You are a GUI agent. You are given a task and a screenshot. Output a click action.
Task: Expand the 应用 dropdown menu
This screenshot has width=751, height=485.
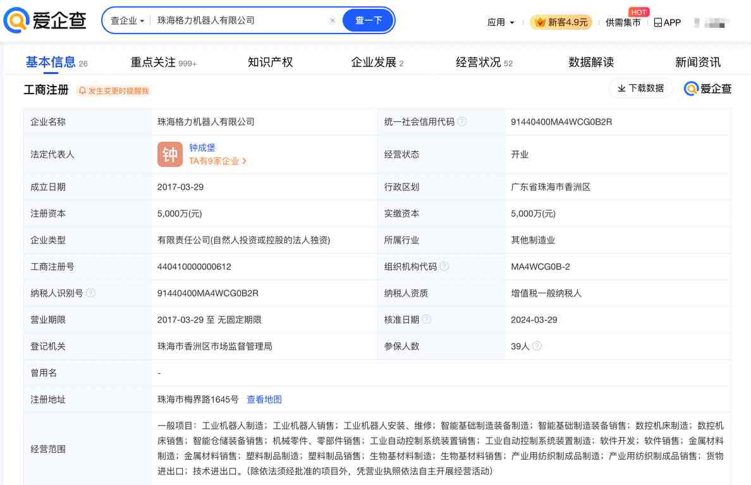click(499, 22)
